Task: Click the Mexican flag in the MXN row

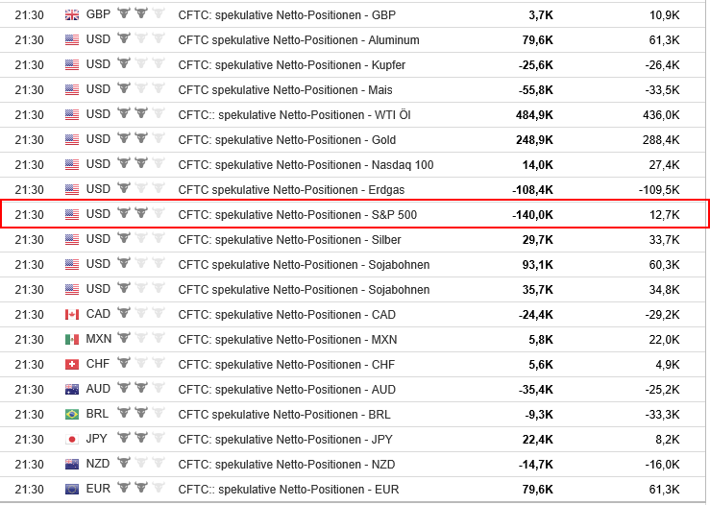Action: (72, 339)
